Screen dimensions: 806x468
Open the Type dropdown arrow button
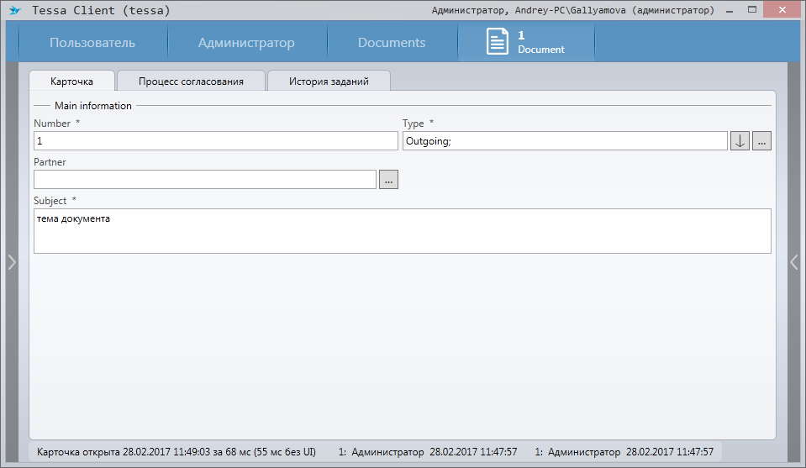click(740, 141)
